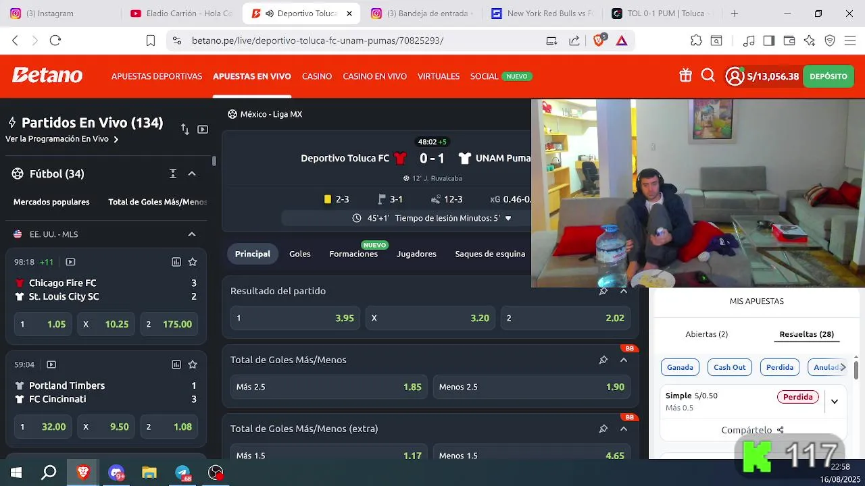The height and width of the screenshot is (486, 865).
Task: Click the left sidebar scrollbar
Action: point(214,161)
